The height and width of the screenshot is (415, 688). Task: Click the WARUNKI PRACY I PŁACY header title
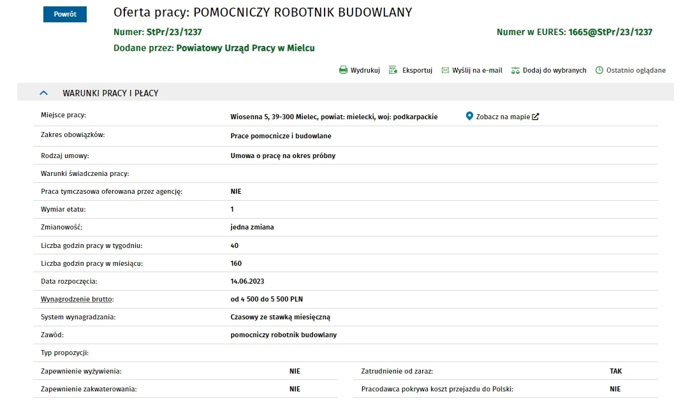click(110, 93)
